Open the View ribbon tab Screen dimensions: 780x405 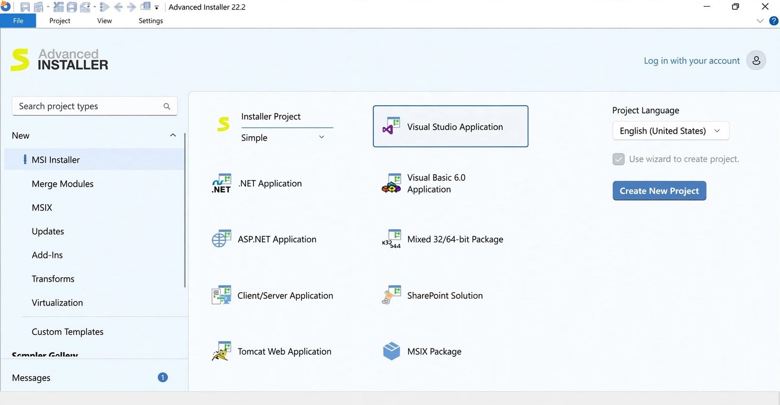coord(104,20)
